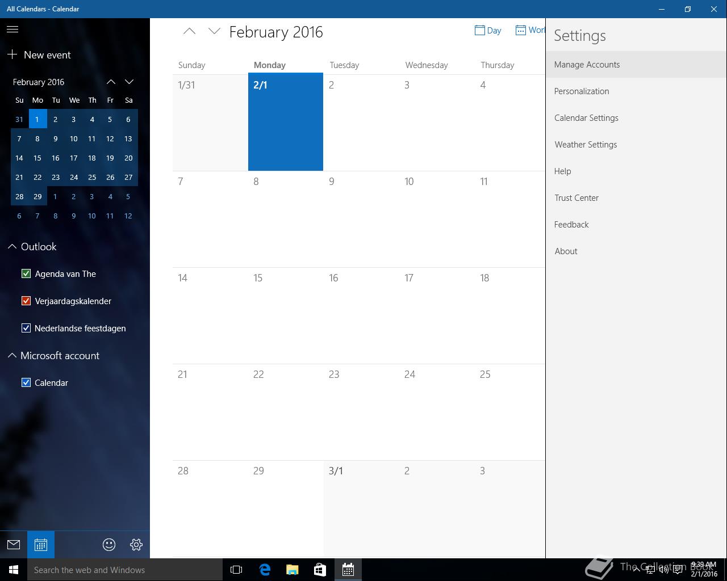Select the Calendar icon in bottom bar
Screen dimensions: 727x581
click(x=41, y=545)
